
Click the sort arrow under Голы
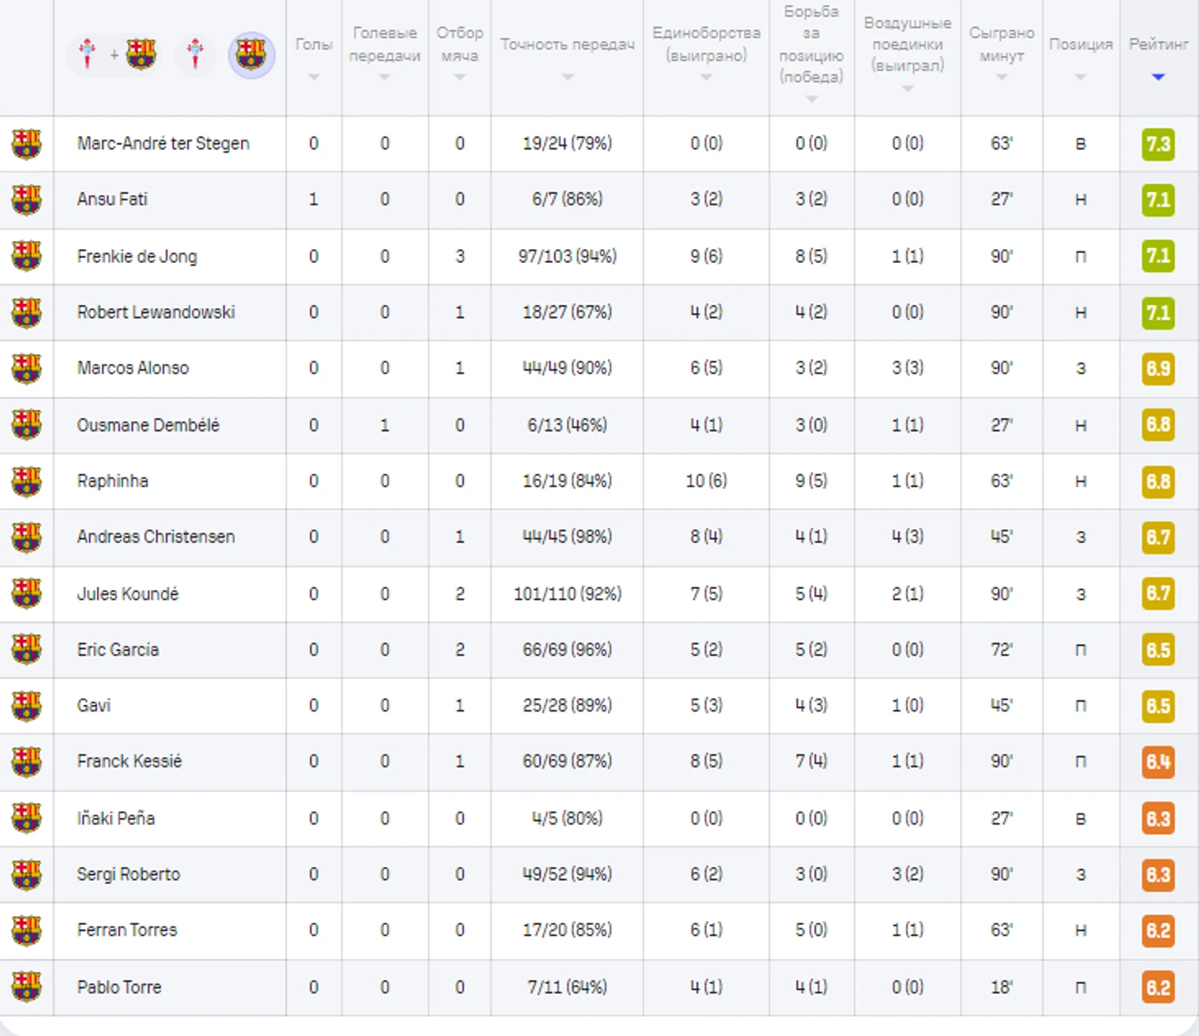(x=314, y=77)
